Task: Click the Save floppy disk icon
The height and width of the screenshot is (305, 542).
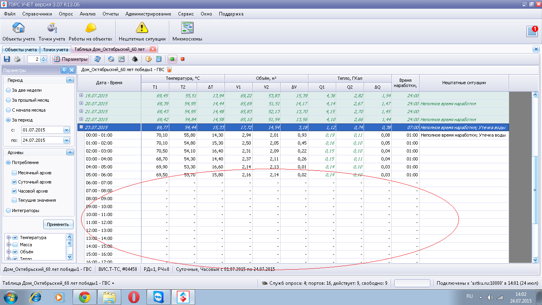Action: [7, 59]
